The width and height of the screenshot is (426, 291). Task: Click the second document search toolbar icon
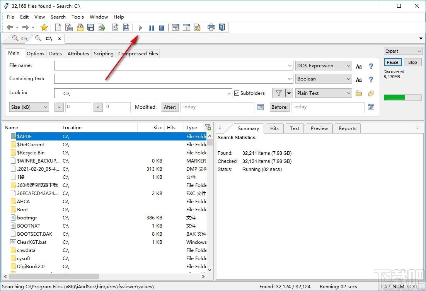click(126, 27)
